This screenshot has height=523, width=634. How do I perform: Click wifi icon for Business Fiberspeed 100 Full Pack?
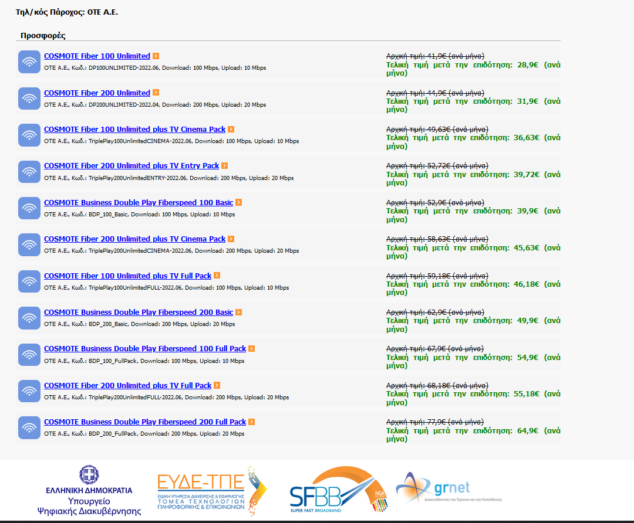click(x=29, y=355)
